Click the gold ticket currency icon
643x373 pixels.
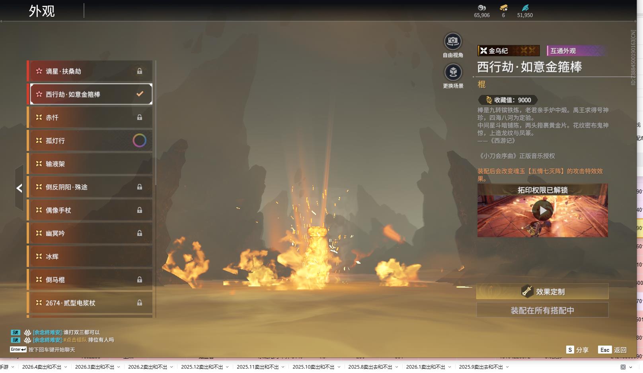coord(503,8)
